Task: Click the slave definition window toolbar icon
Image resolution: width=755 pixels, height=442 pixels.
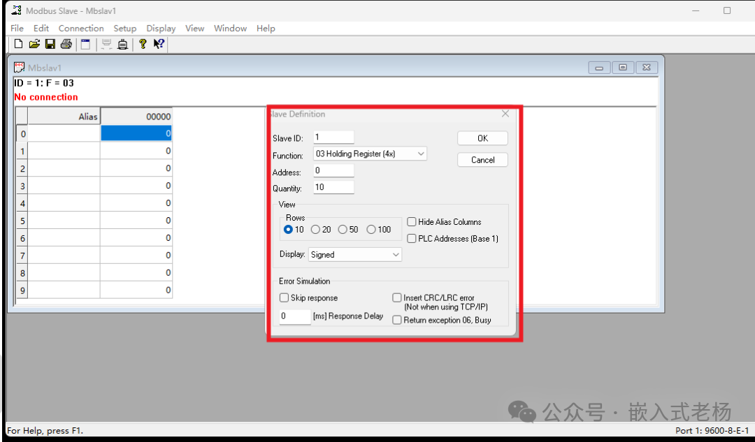Action: click(x=86, y=44)
